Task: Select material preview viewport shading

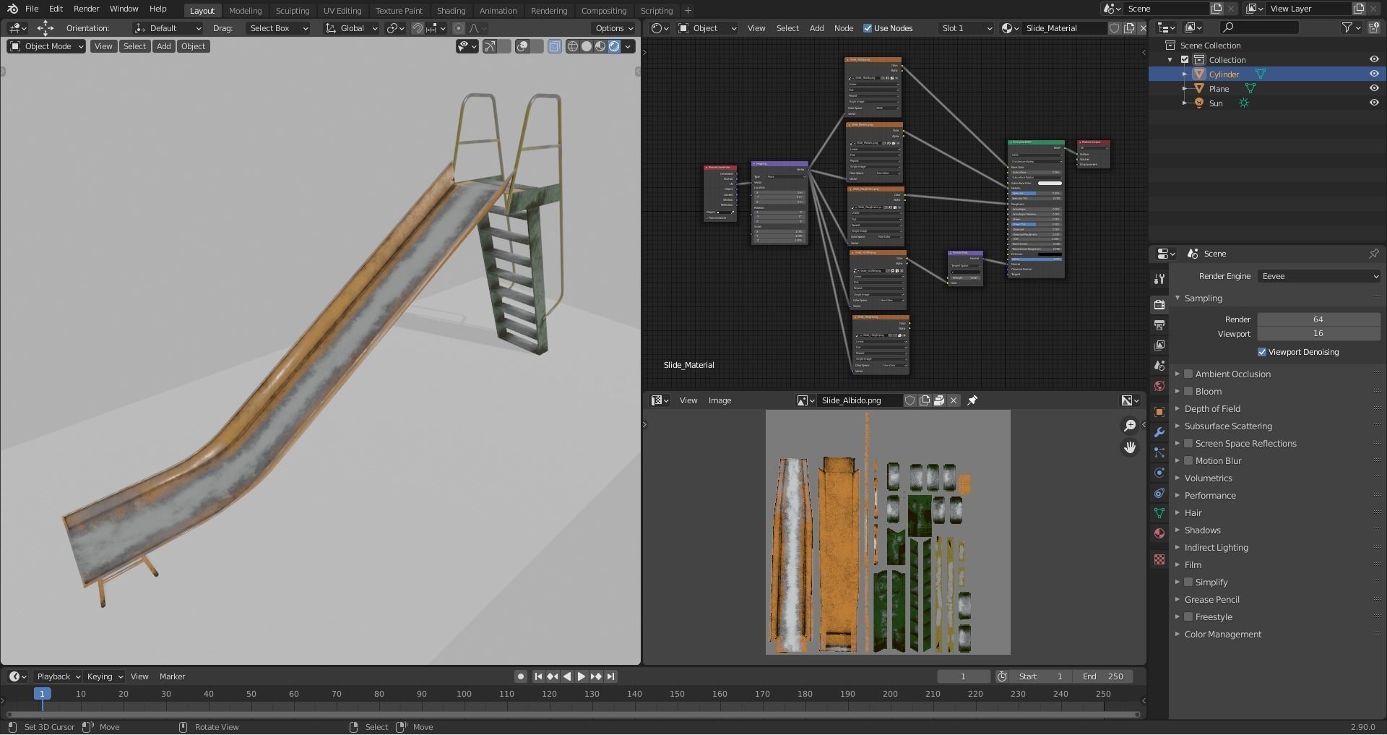Action: pyautogui.click(x=600, y=46)
